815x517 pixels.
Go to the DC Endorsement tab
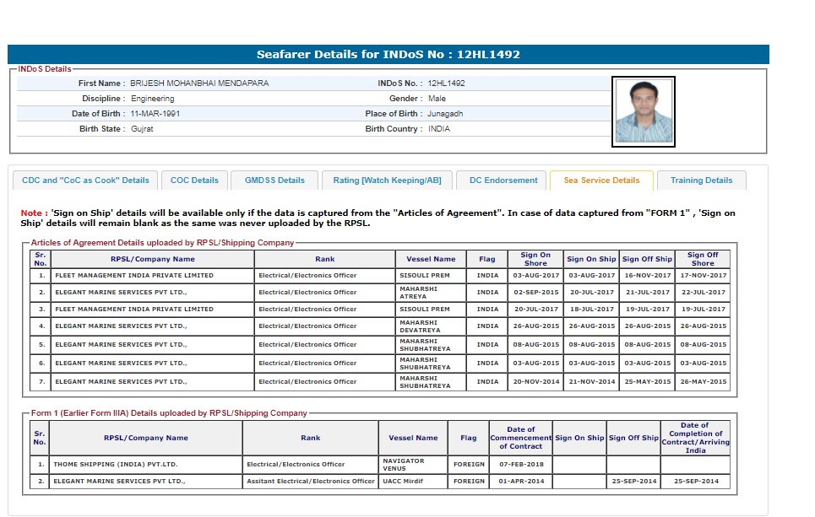[x=503, y=180]
